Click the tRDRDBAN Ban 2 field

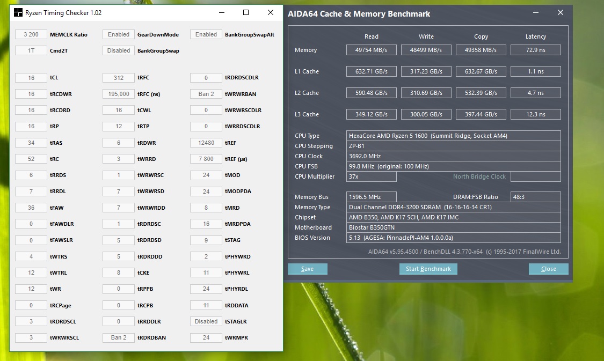pyautogui.click(x=119, y=337)
